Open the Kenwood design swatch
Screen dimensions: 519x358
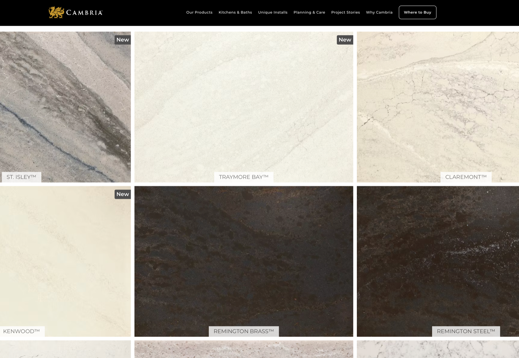[65, 261]
